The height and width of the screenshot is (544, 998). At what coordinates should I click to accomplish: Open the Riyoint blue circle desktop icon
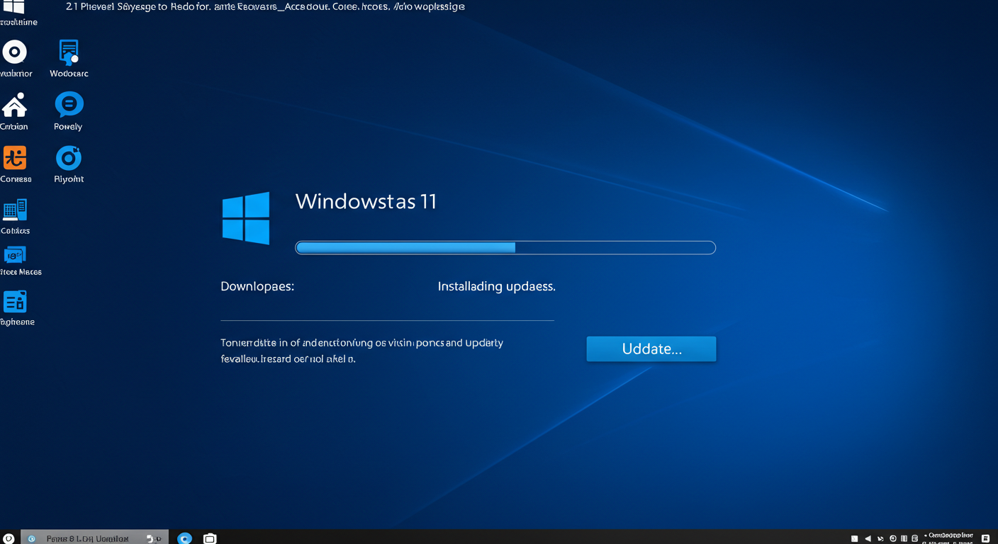[x=69, y=158]
